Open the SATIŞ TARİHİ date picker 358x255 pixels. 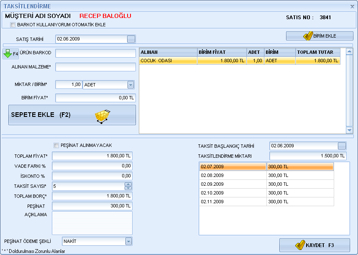[x=131, y=39]
